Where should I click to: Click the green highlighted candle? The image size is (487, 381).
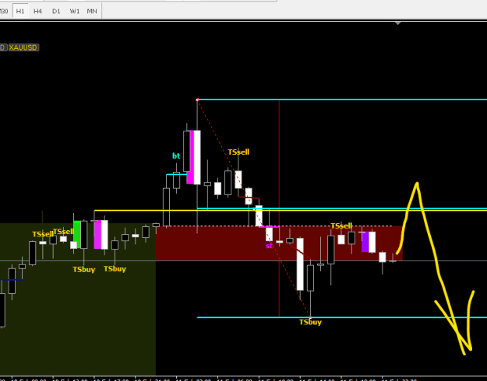tap(77, 234)
